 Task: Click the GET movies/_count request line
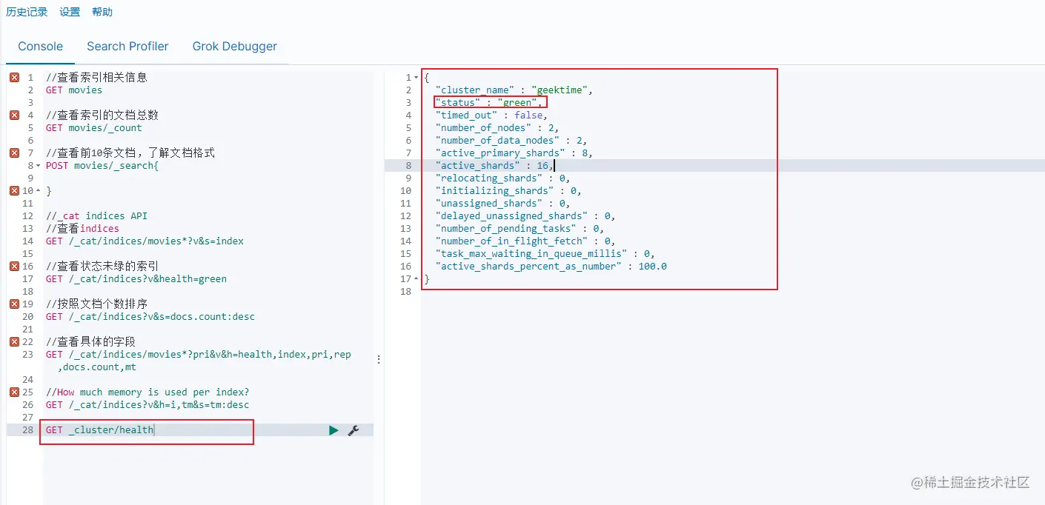coord(94,128)
